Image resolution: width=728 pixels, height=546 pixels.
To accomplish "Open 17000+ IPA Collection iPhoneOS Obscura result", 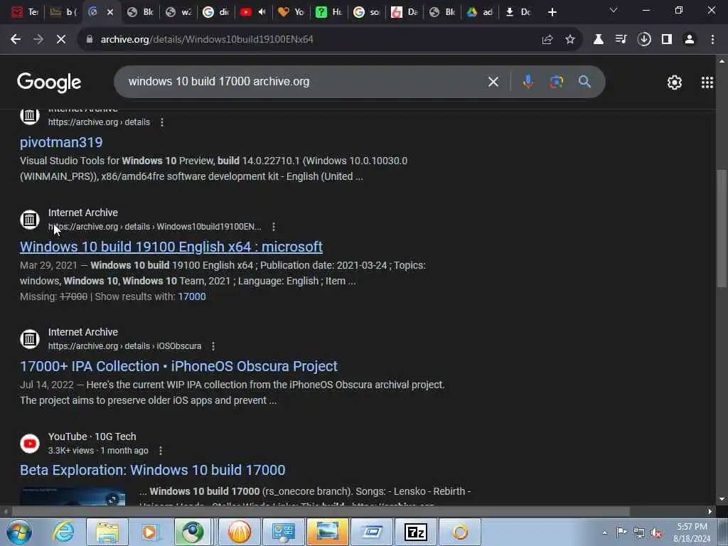I will pyautogui.click(x=178, y=366).
